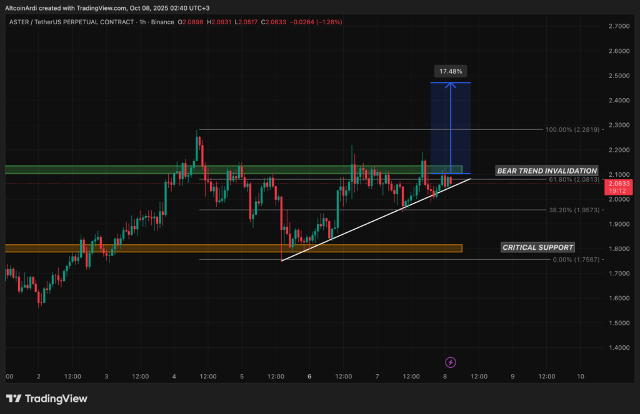This screenshot has height=414, width=640.
Task: Click the 38.20% (1.9573) Fibonacci label
Action: [x=574, y=210]
